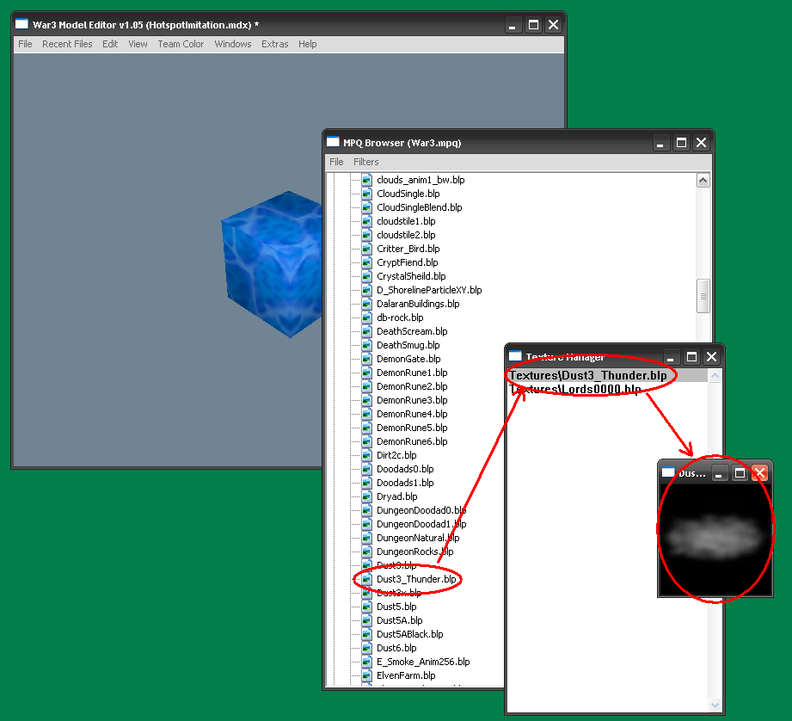Select Dust5A.blp in the file list
The width and height of the screenshot is (792, 721).
[400, 620]
